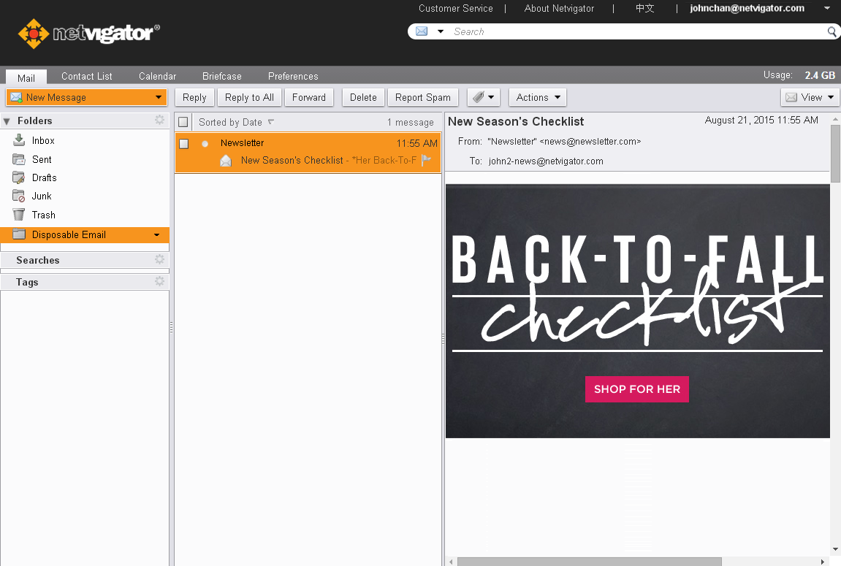The width and height of the screenshot is (841, 566).
Task: Open the Junk folder
Action: (x=41, y=196)
